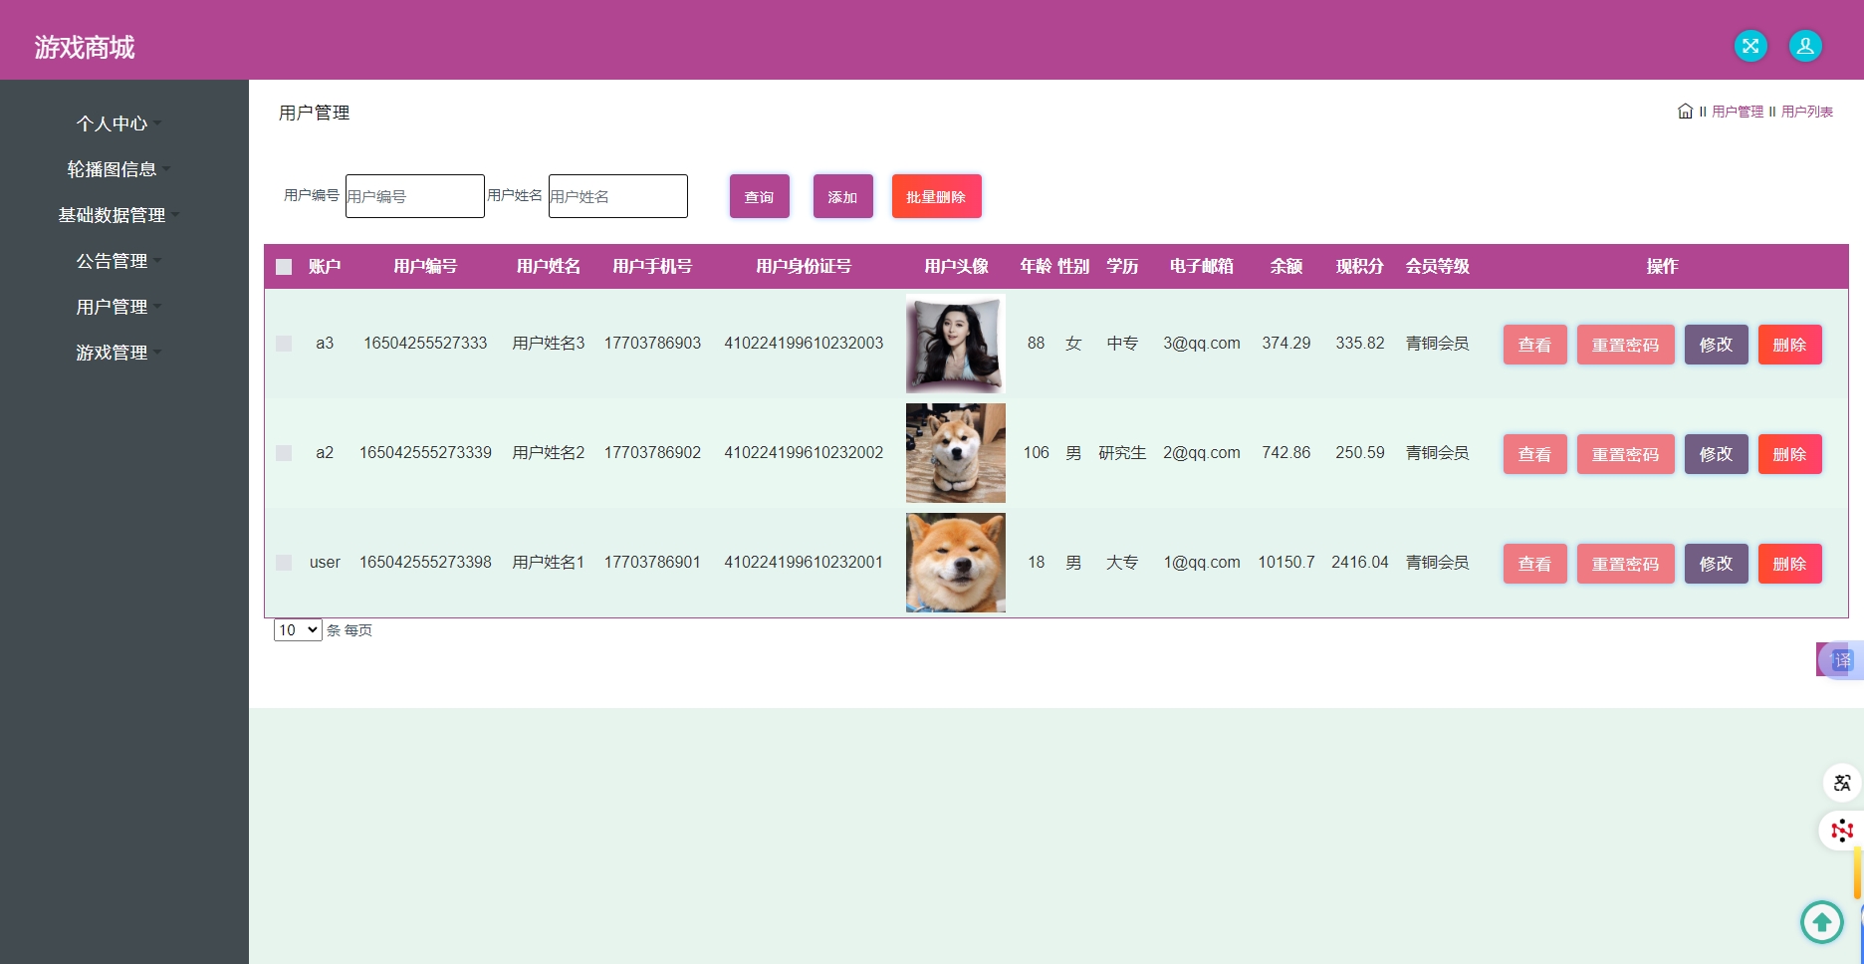Click the 批量删除 button
The width and height of the screenshot is (1864, 964).
[936, 196]
